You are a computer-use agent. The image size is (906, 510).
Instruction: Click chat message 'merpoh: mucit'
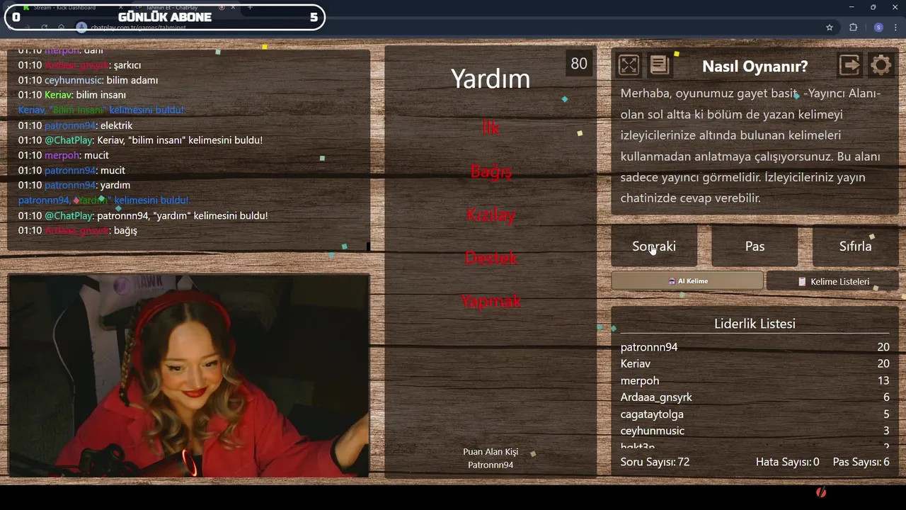(63, 155)
